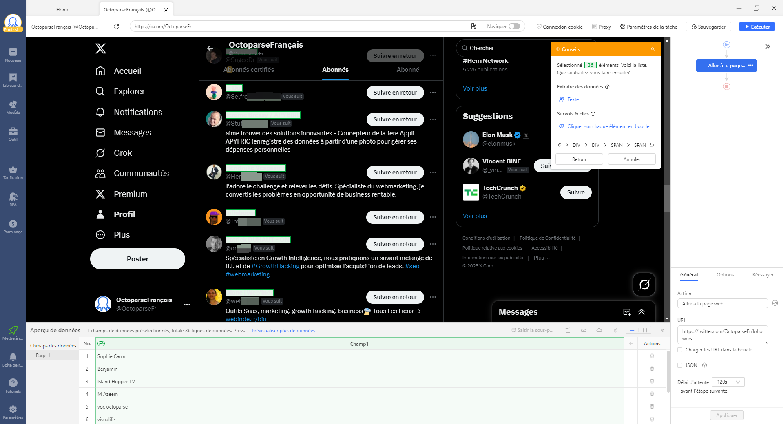Click the new message icon in Messages bar
This screenshot has width=783, height=424.
[627, 312]
